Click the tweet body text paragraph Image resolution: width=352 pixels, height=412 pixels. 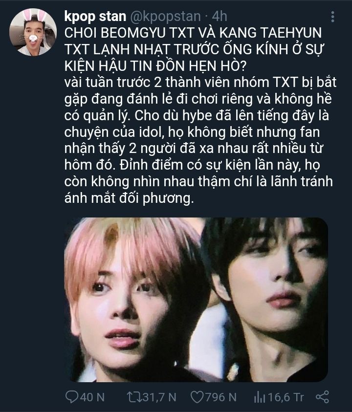point(200,140)
